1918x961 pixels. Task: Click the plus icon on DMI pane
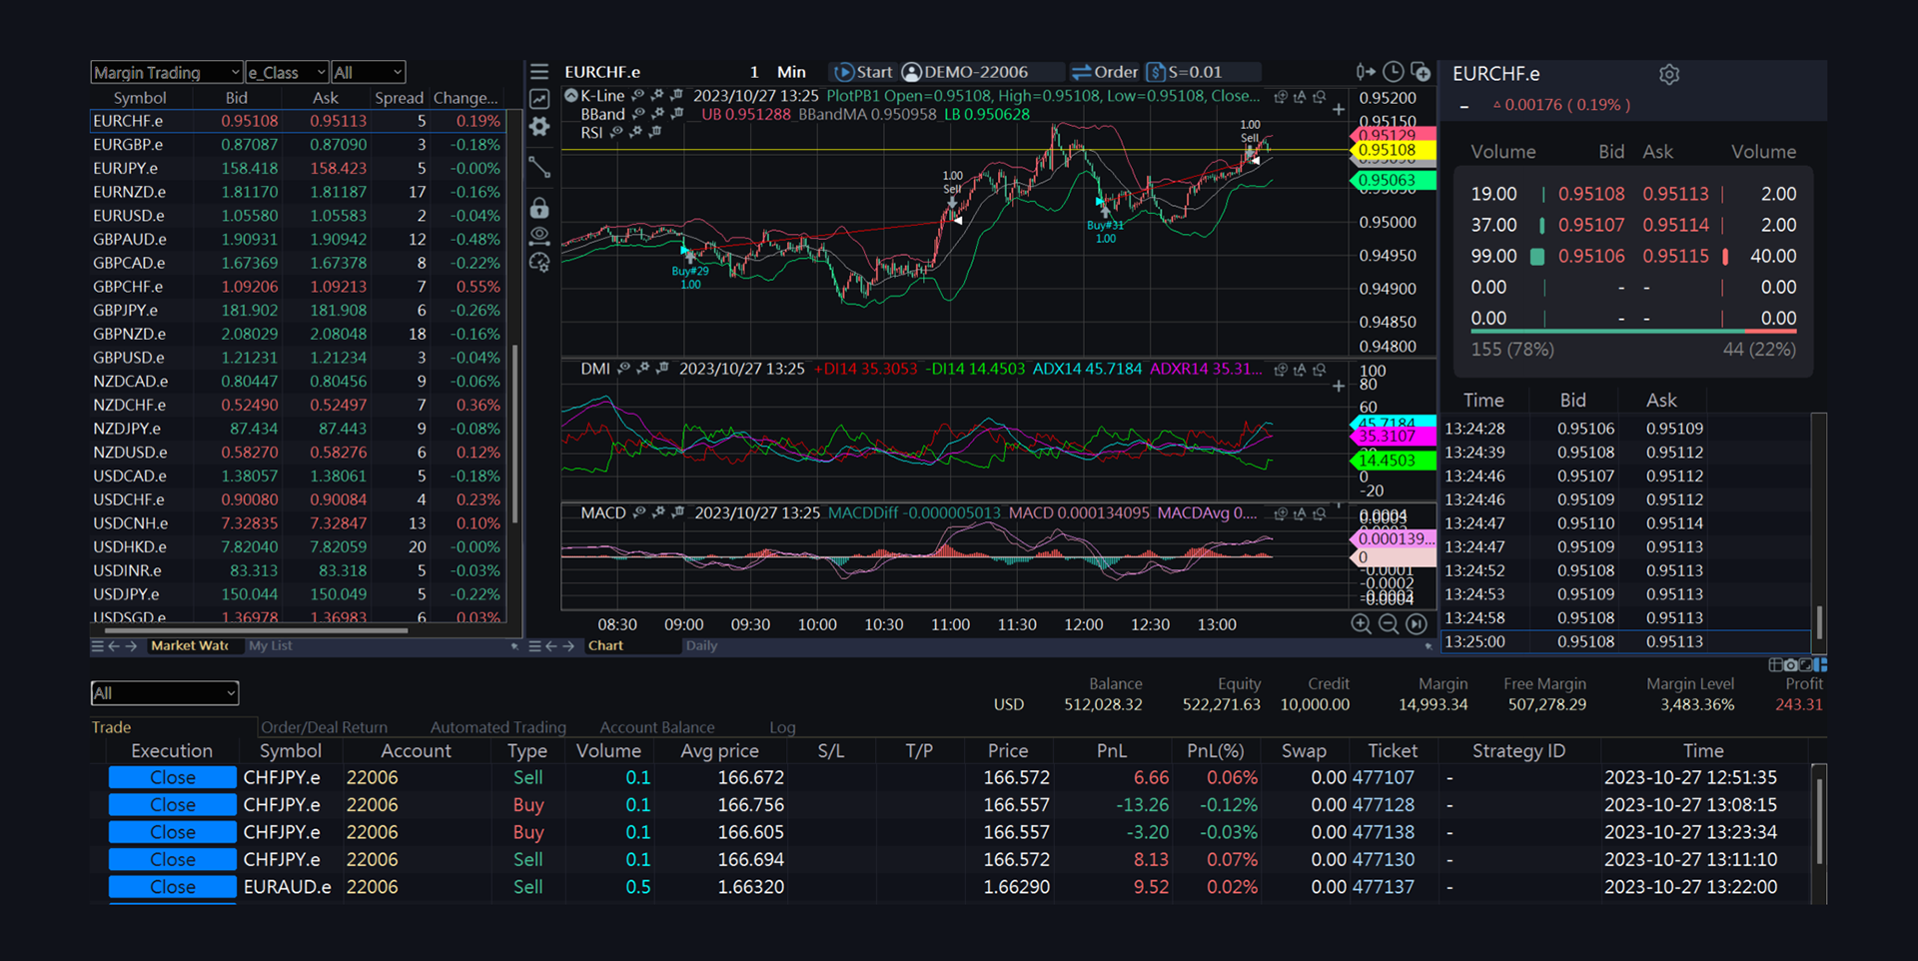1339,386
